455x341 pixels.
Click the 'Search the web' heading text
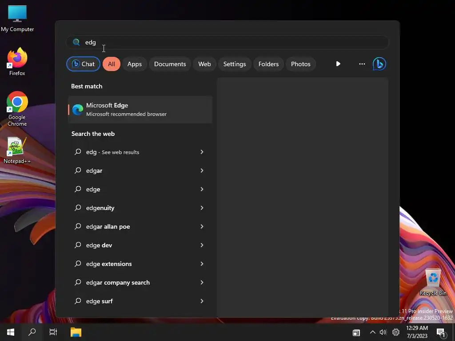pos(93,134)
